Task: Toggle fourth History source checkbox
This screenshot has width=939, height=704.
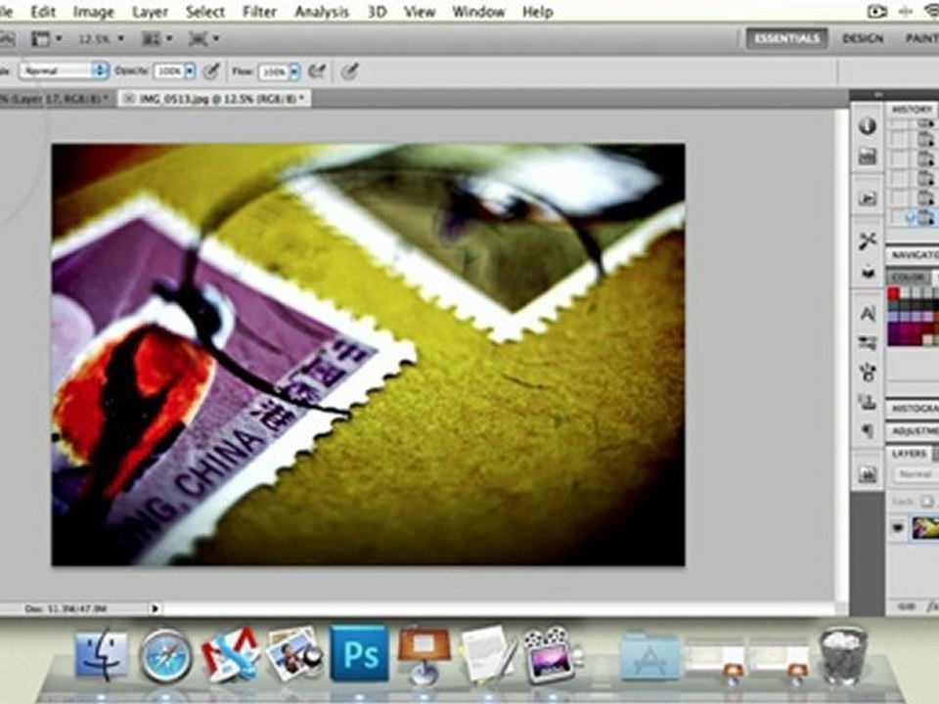Action: tap(899, 178)
